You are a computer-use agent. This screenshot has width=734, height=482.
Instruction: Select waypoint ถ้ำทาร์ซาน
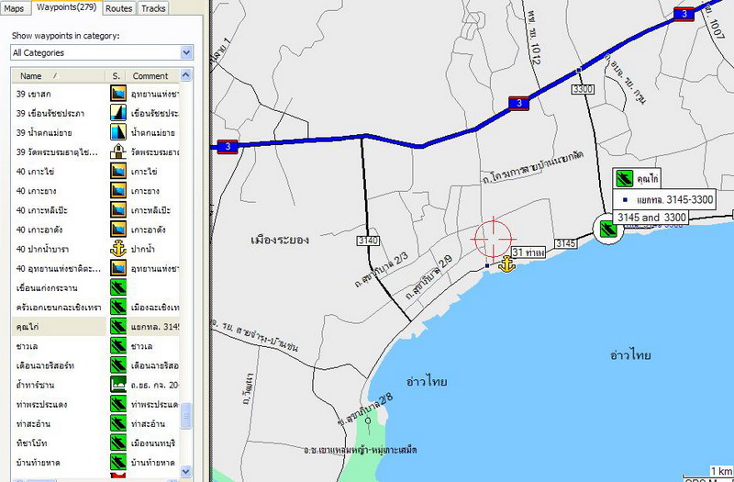pos(35,385)
